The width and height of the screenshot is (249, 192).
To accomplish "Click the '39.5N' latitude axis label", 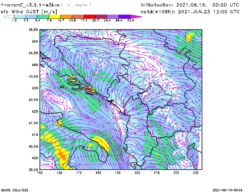I will point(33,170).
